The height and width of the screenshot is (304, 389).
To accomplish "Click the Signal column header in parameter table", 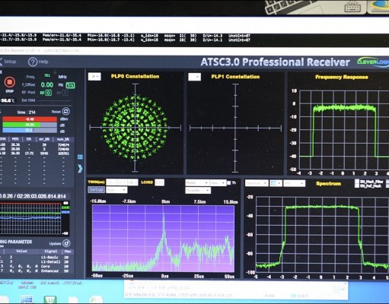I will coord(51,252).
